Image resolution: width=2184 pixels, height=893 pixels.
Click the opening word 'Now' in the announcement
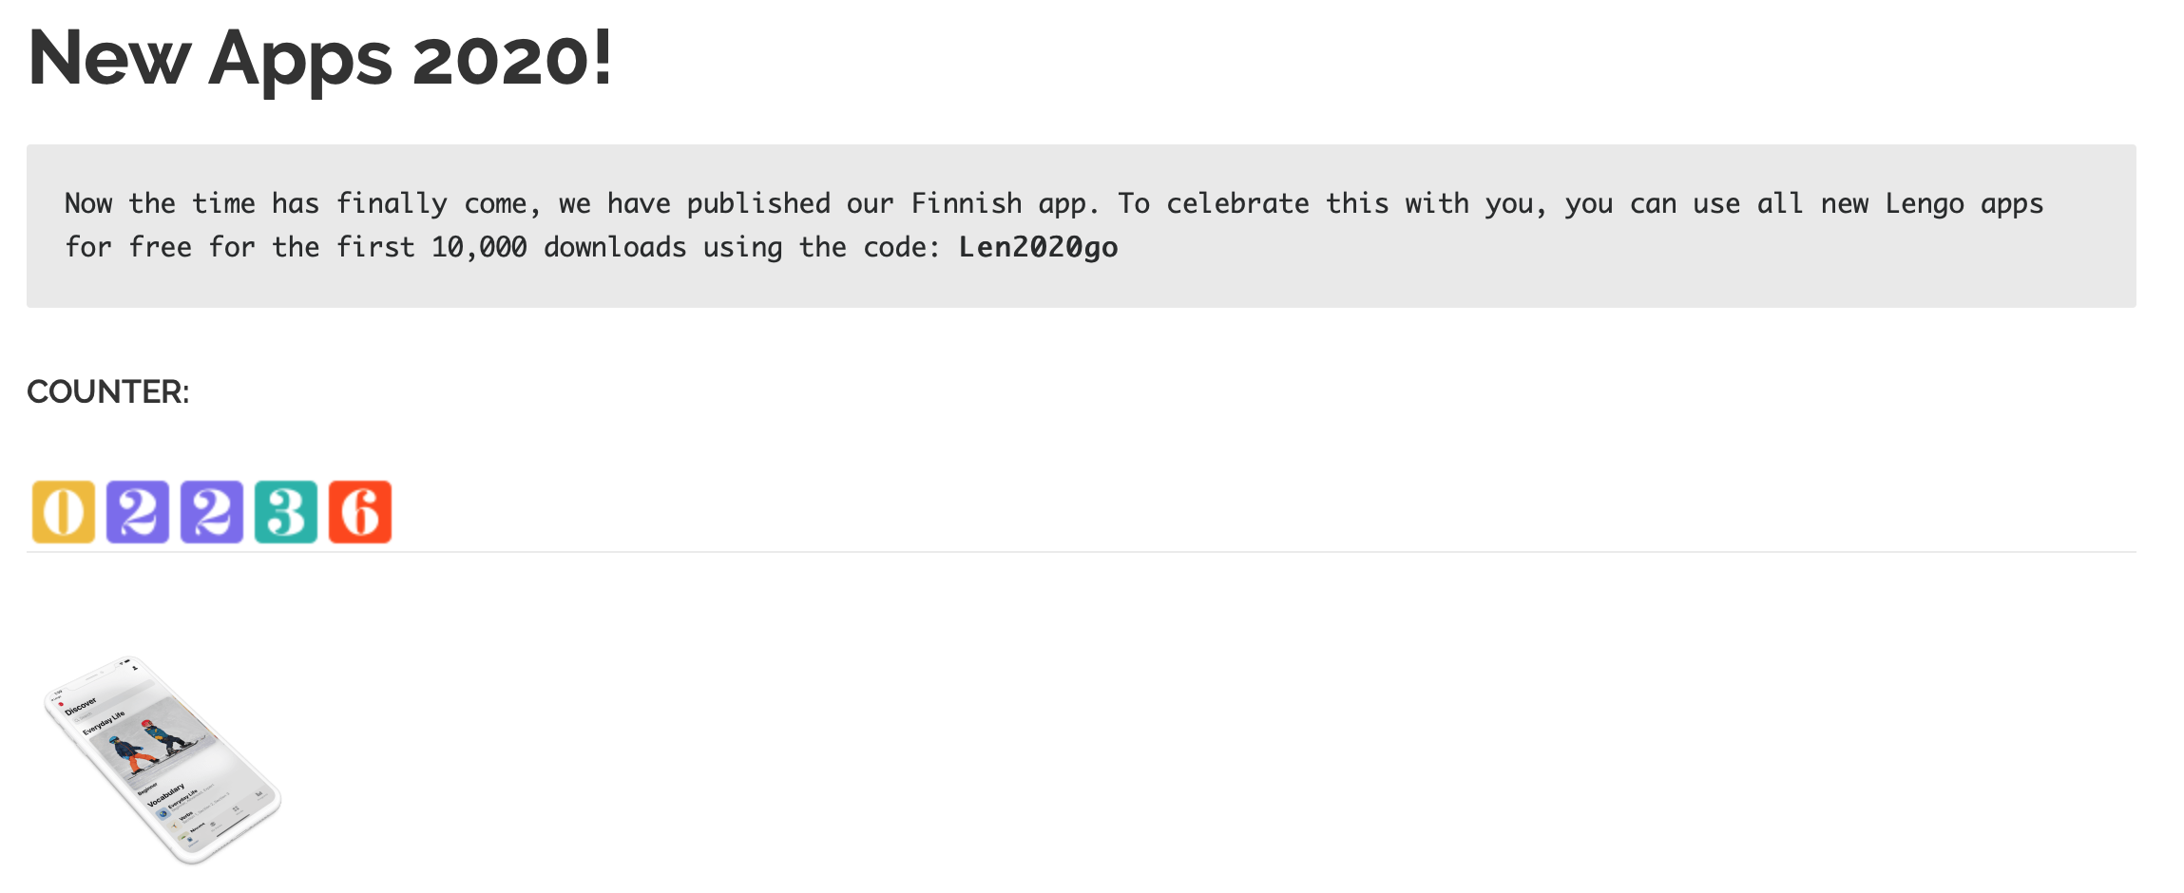[88, 203]
